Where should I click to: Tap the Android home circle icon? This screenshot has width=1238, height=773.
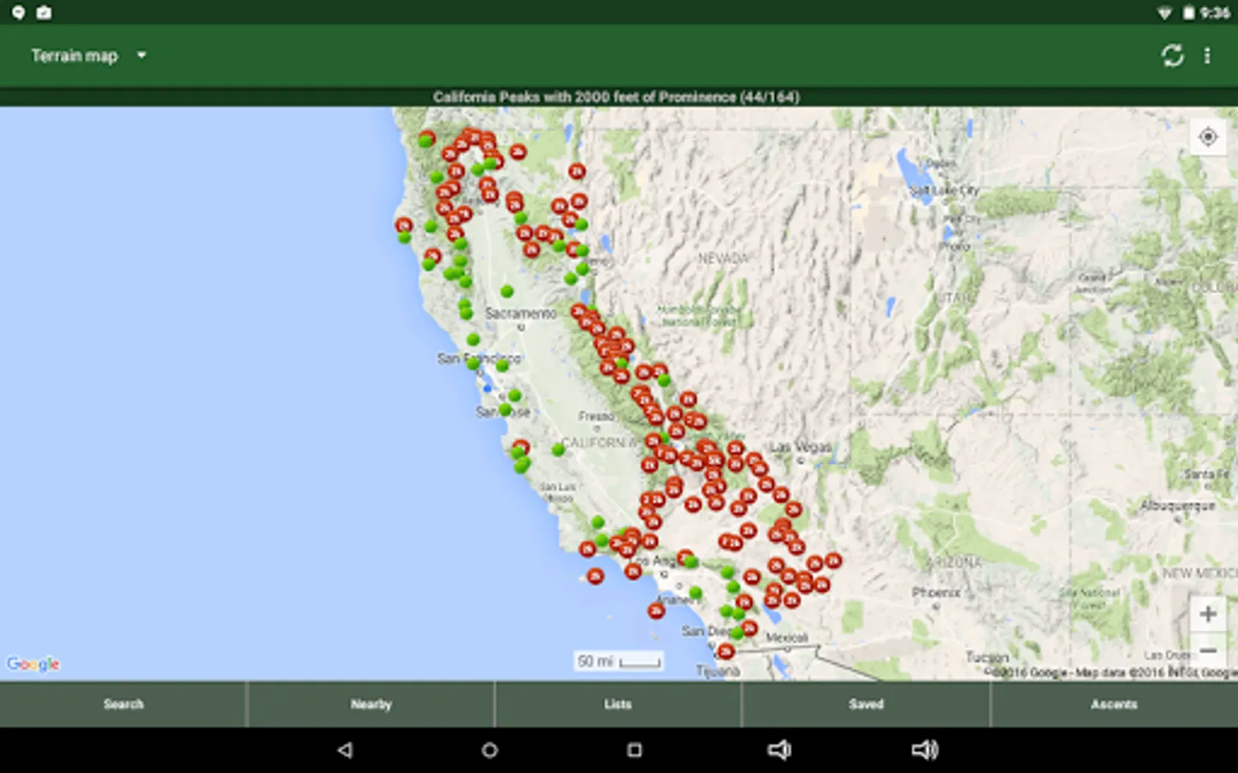click(489, 750)
